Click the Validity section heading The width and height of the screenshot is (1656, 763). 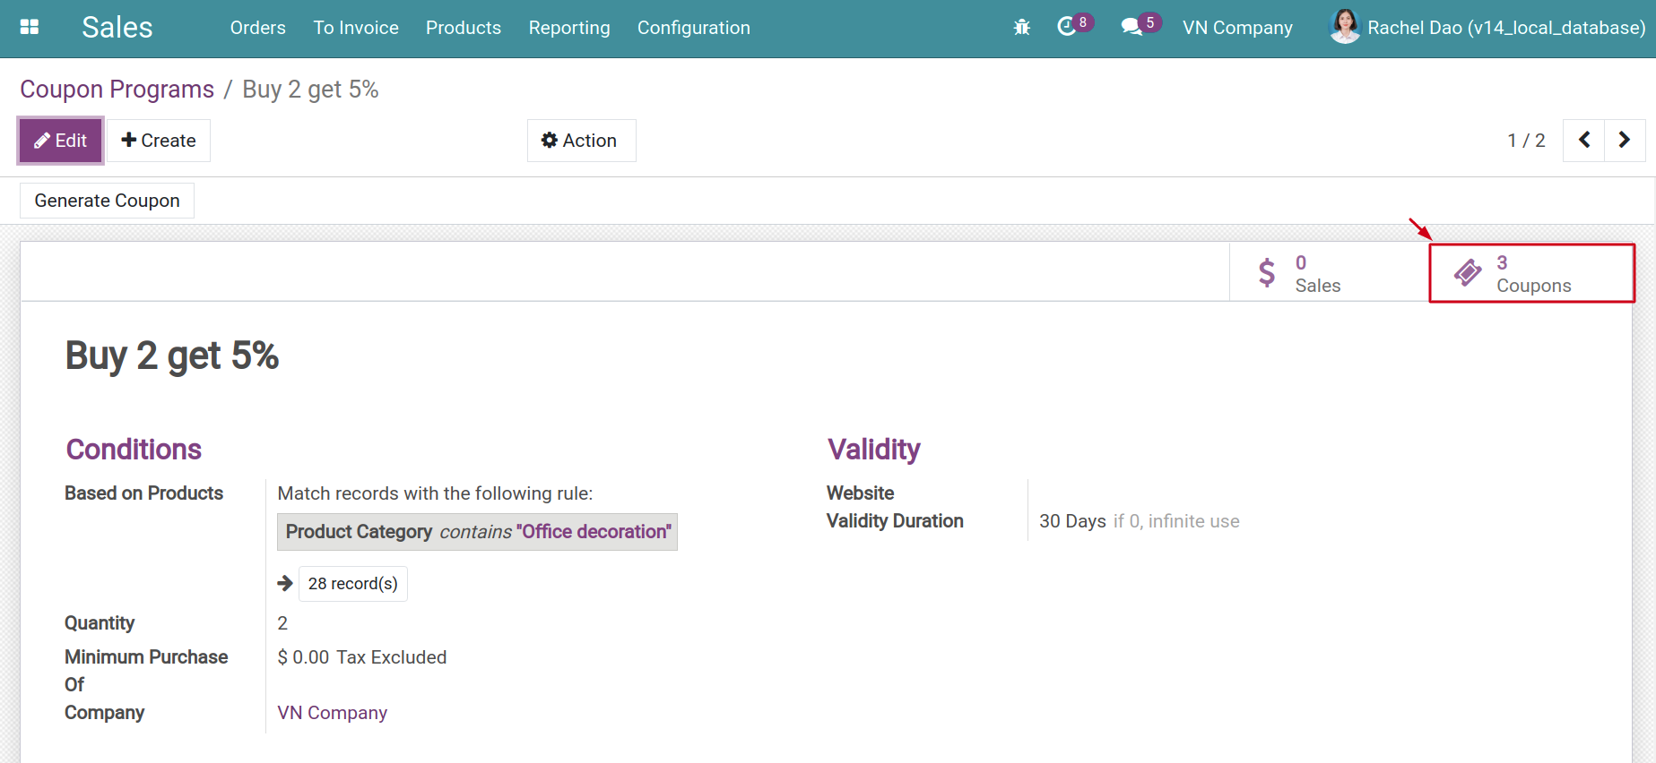click(x=874, y=450)
